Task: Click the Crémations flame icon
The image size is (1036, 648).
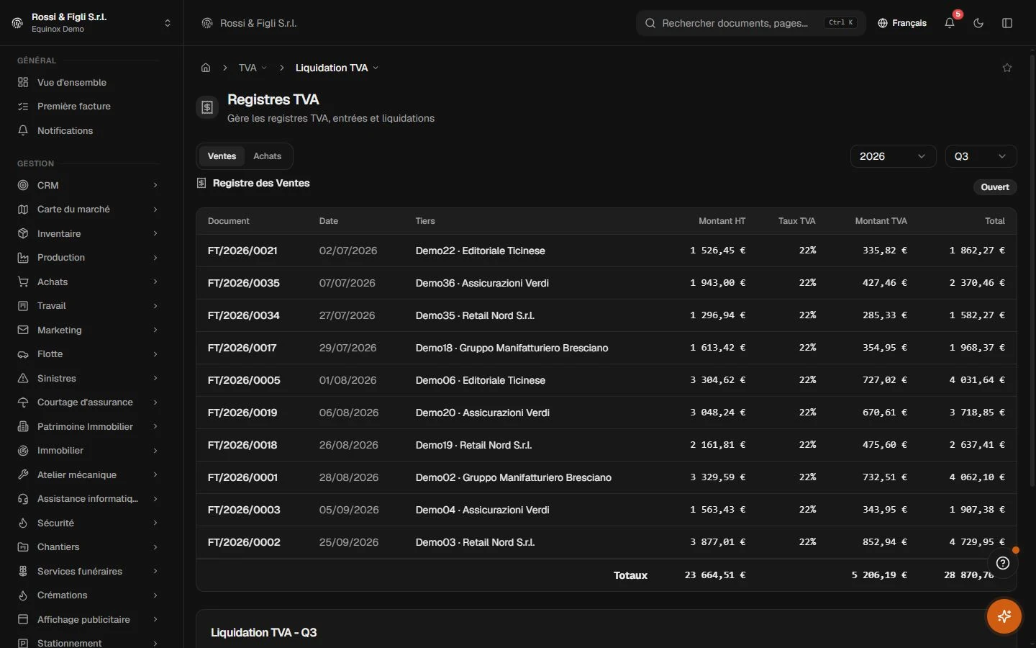Action: click(x=23, y=595)
